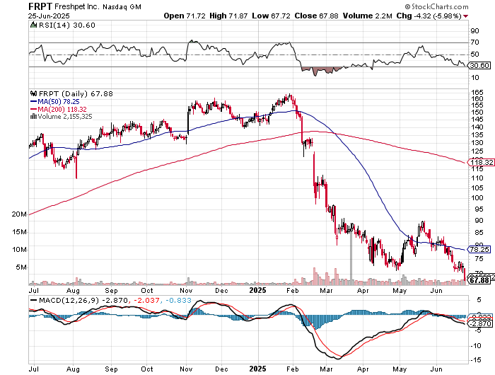The height and width of the screenshot is (375, 495).
Task: Click the 'Volume 2,155,325' legend text
Action: [65, 117]
